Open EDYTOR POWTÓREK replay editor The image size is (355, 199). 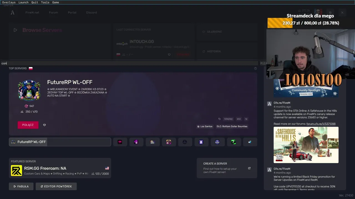pyautogui.click(x=56, y=186)
